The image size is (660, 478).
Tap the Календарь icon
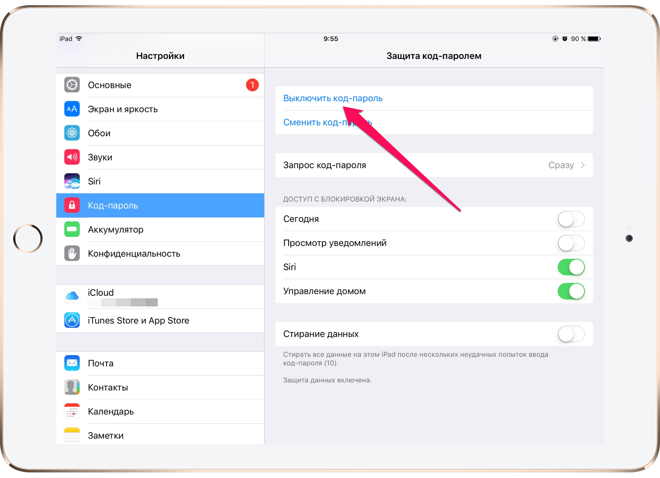72,411
